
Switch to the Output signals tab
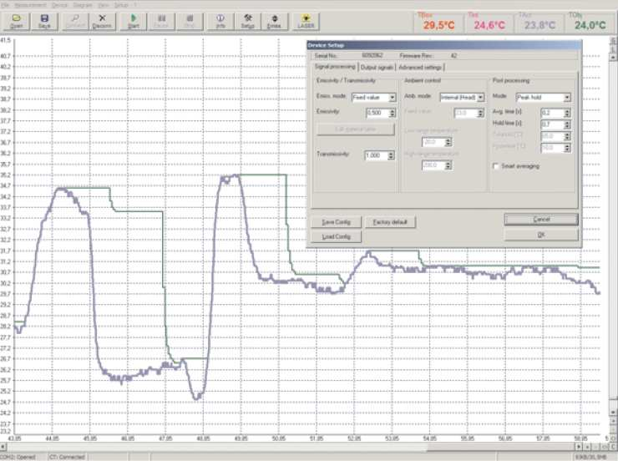pos(377,68)
